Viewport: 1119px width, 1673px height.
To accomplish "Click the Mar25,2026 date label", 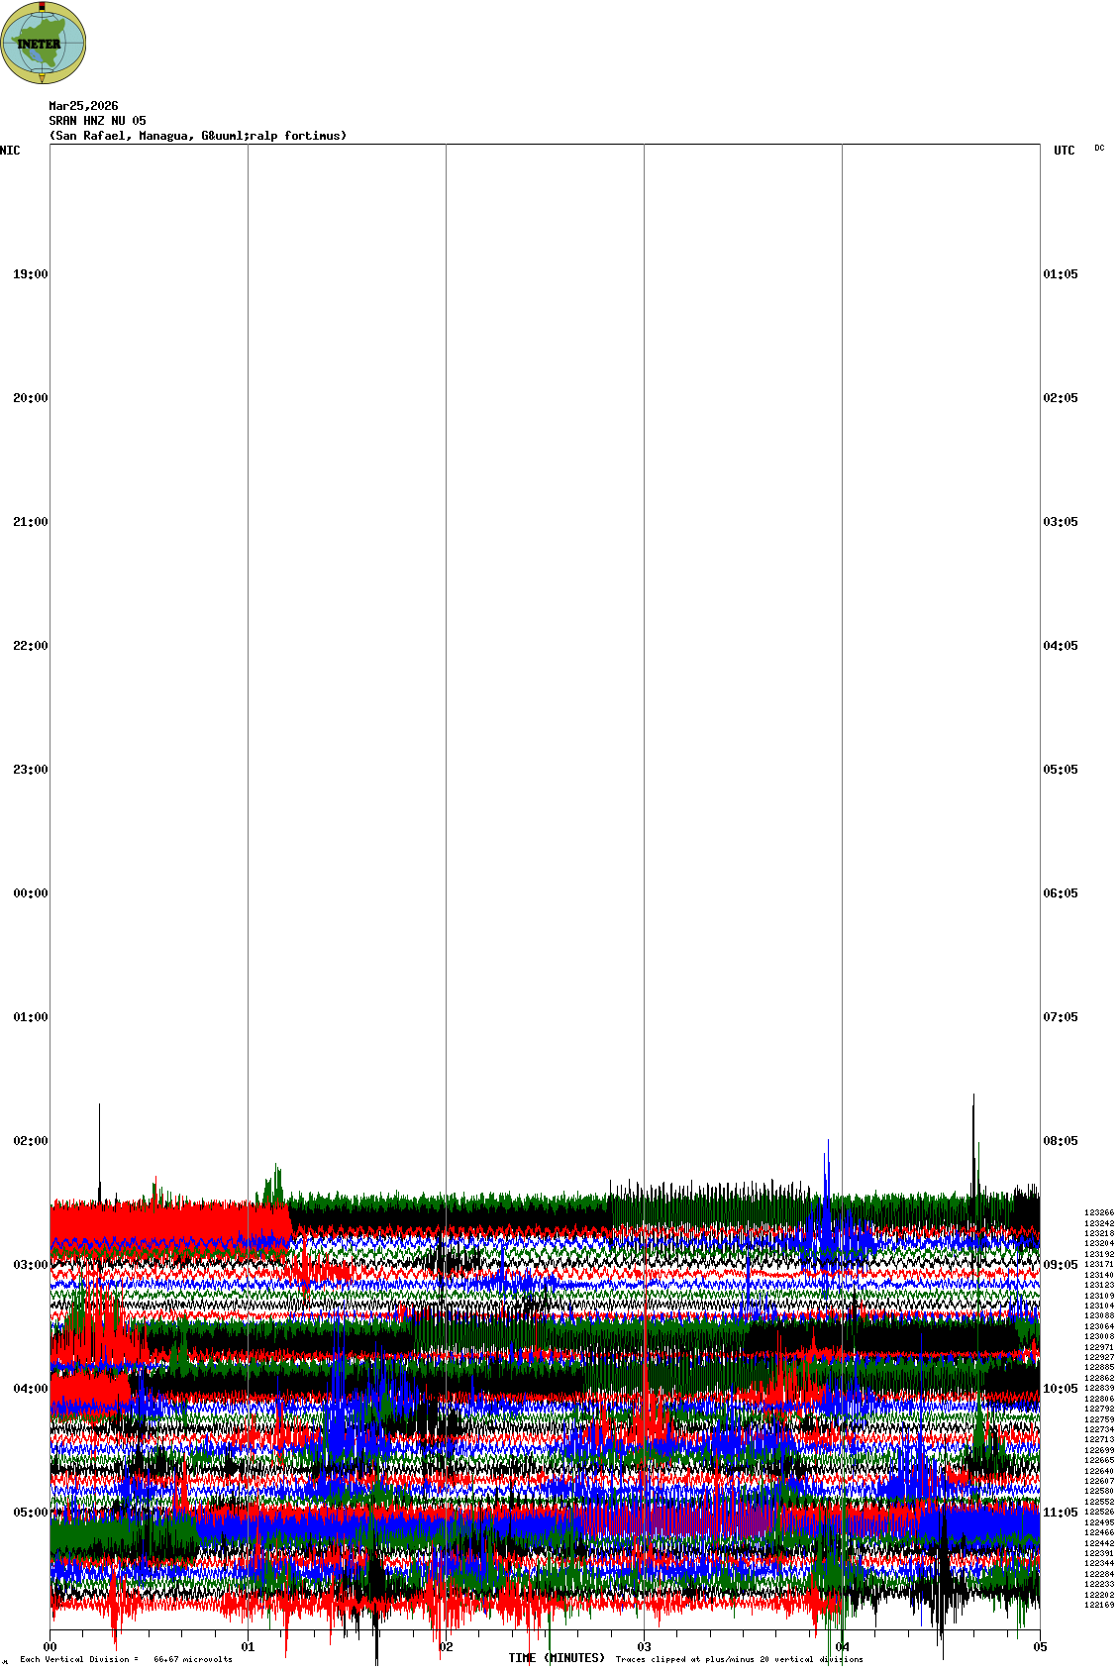I will pyautogui.click(x=83, y=106).
